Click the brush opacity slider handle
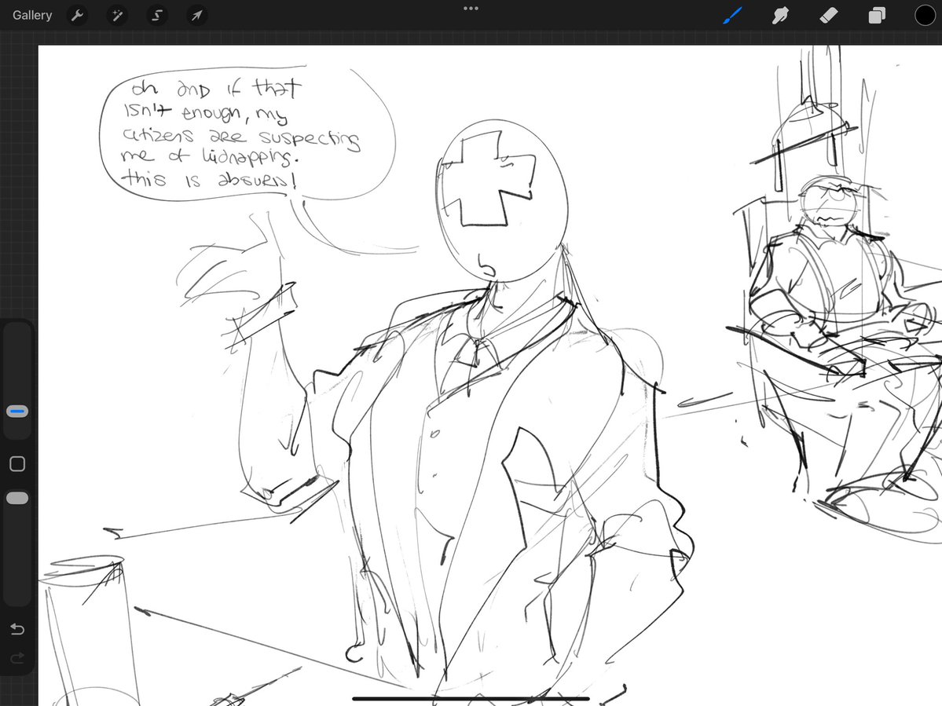Viewport: 942px width, 706px height. click(x=16, y=498)
